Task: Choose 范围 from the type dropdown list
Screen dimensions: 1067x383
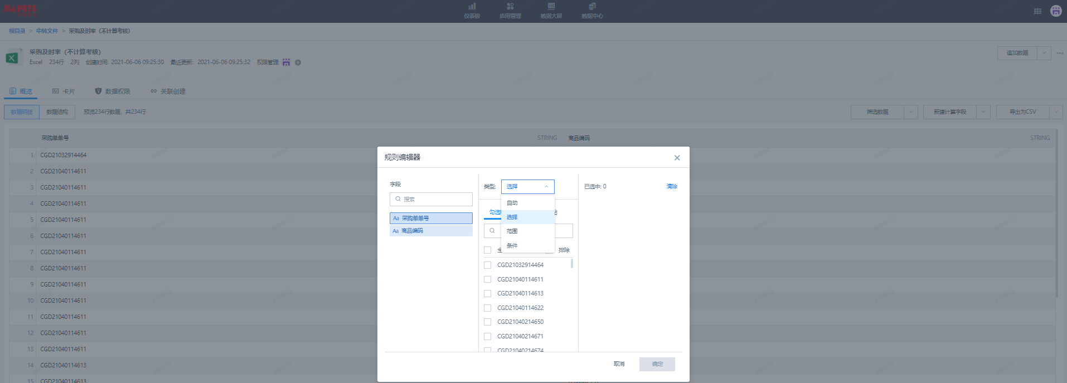Action: (528, 231)
